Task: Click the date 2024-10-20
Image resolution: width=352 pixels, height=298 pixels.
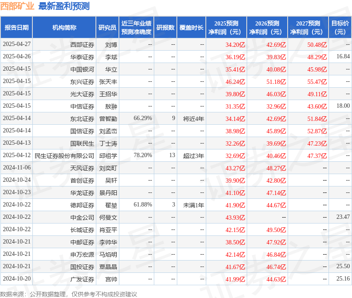Action: (17, 278)
